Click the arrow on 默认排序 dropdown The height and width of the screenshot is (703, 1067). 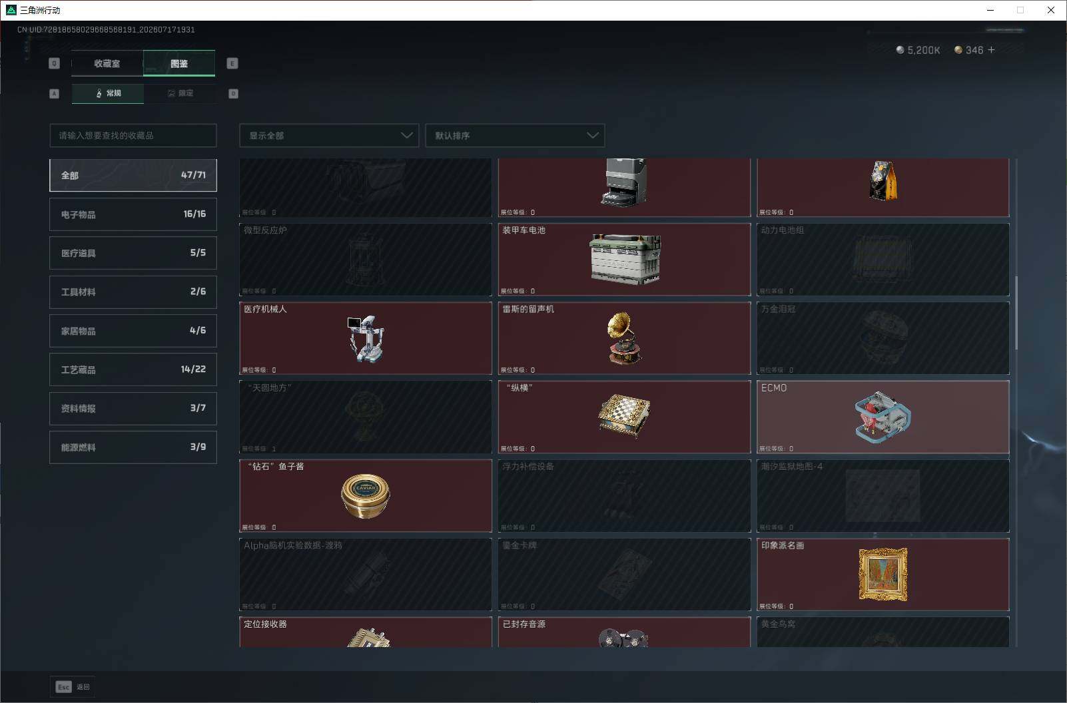(x=592, y=135)
